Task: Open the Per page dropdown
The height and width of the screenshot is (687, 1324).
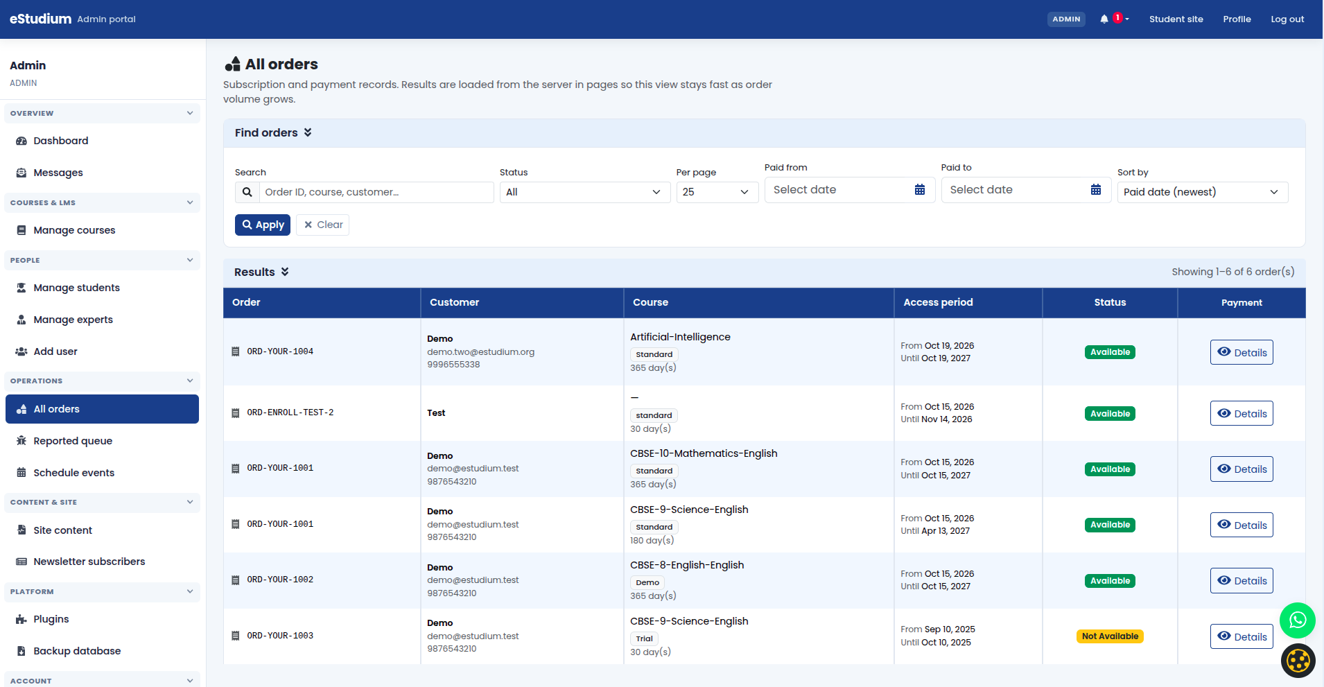Action: click(717, 192)
